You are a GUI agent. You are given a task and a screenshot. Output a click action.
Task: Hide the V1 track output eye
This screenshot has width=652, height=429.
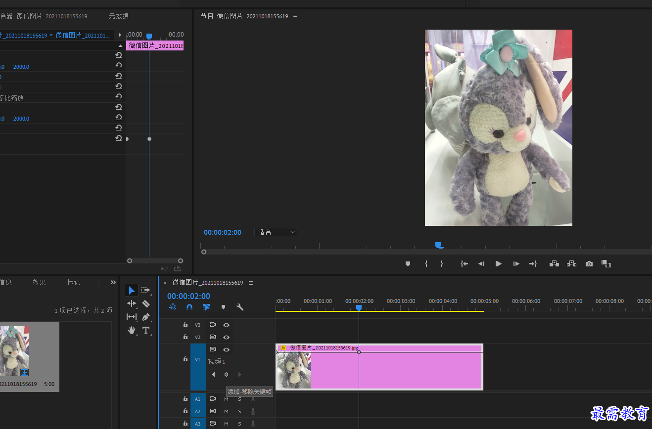click(226, 349)
